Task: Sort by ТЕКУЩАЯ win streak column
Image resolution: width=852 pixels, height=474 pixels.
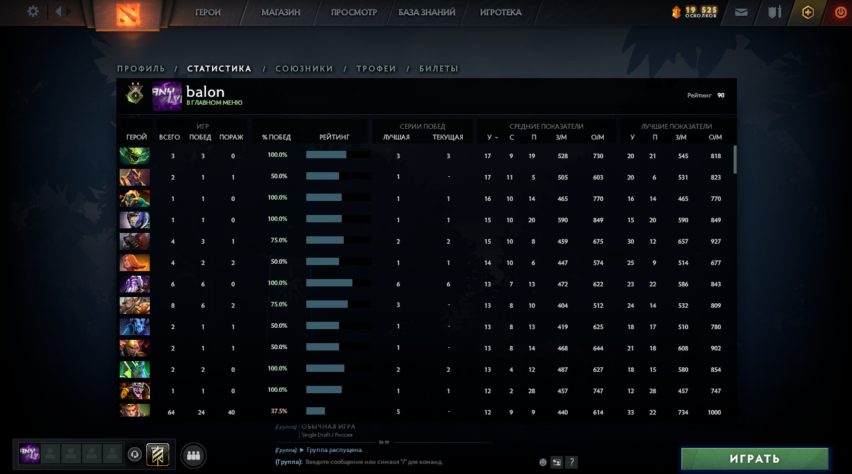Action: point(448,137)
